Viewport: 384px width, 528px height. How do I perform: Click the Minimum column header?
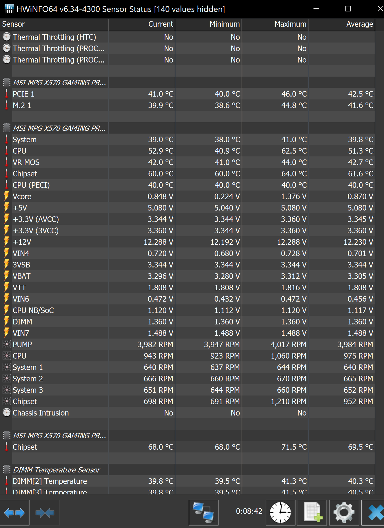coord(208,24)
